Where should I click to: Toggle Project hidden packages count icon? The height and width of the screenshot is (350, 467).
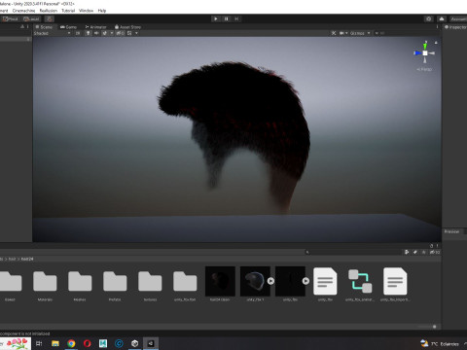click(x=435, y=252)
